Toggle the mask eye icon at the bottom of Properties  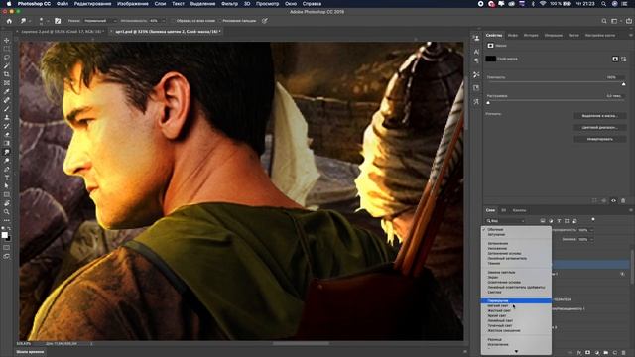point(613,200)
